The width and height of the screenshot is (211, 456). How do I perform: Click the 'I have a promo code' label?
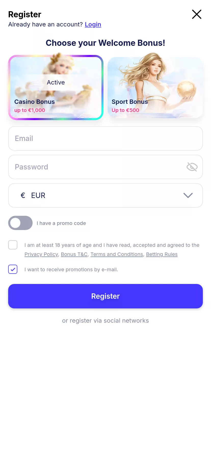[x=61, y=223]
